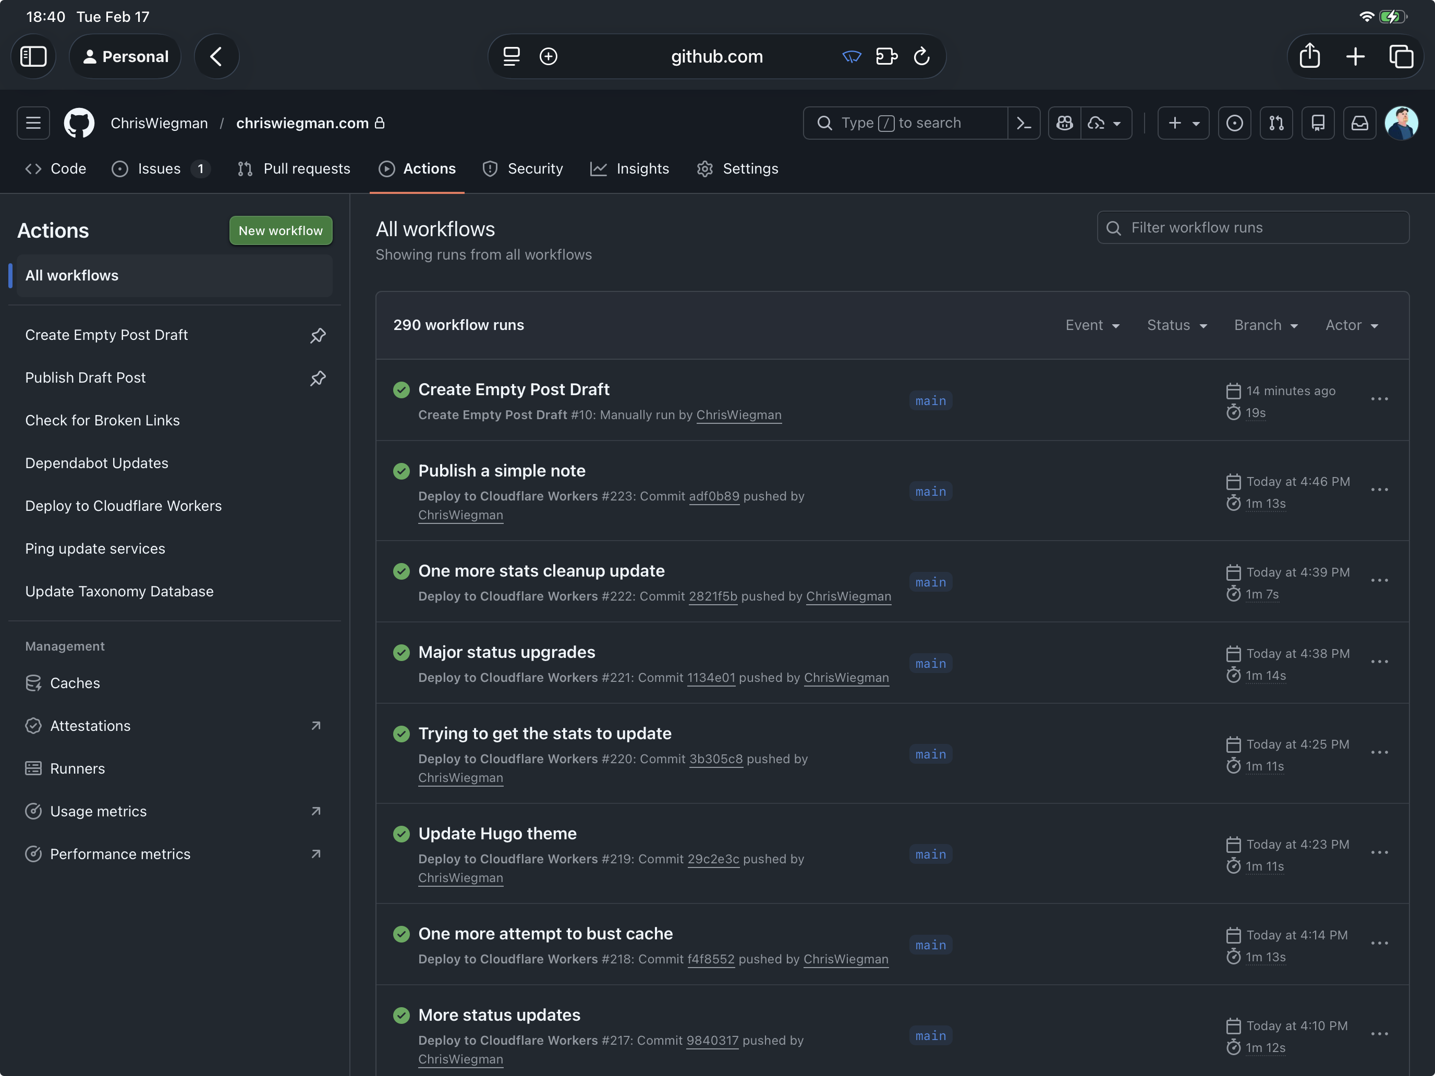
Task: Open the page reader menu icon
Action: point(511,56)
